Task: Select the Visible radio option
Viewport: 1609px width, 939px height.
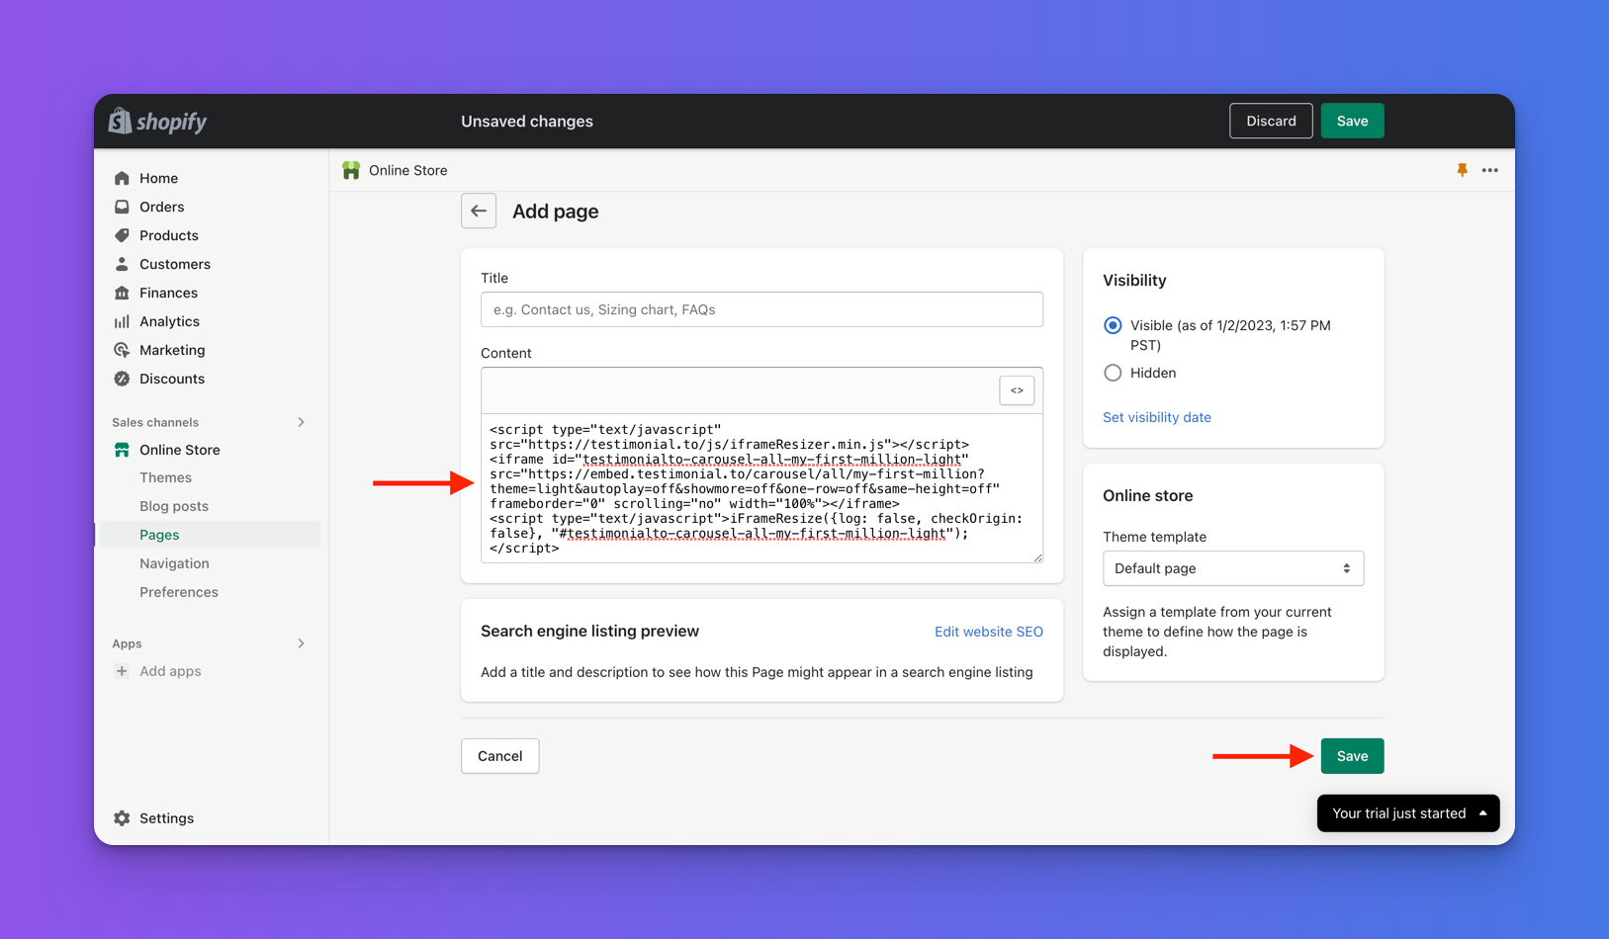Action: coord(1113,325)
